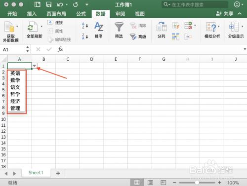
Task: Open the Page Layout (页面布局) tab
Action: (x=56, y=14)
